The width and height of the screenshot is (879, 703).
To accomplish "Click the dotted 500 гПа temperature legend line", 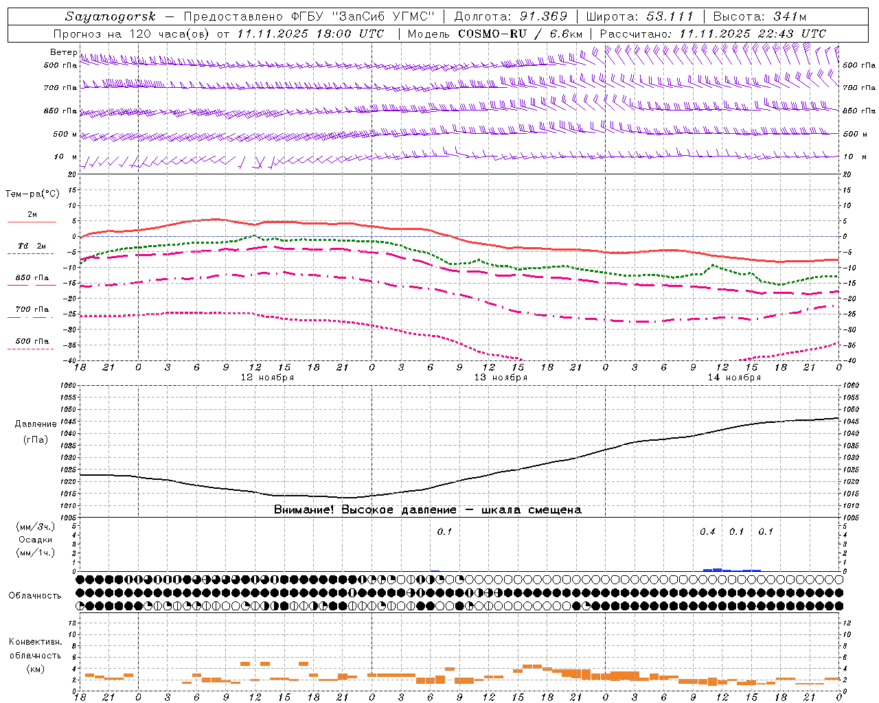I will (x=30, y=349).
